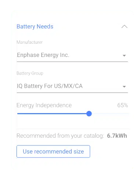Click the underline beneath the Battery Group field
Screen dimensions: 134x170
pyautogui.click(x=72, y=93)
